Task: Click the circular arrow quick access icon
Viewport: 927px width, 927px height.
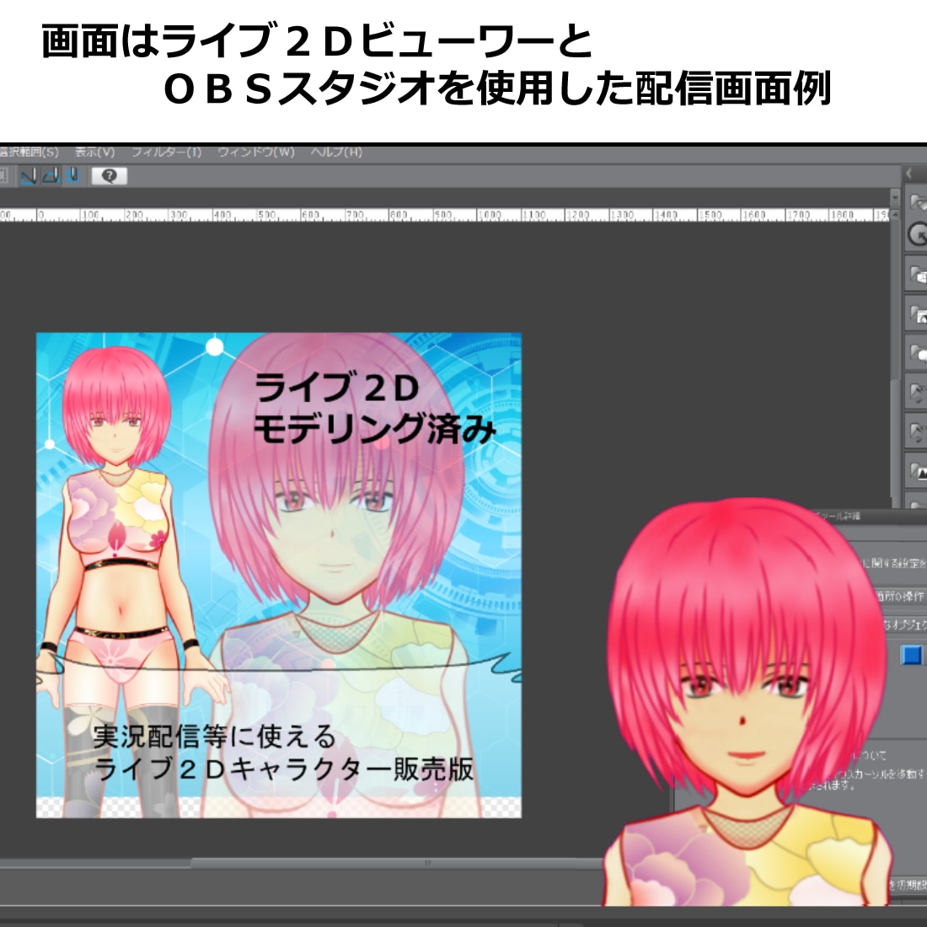Action: point(918,235)
